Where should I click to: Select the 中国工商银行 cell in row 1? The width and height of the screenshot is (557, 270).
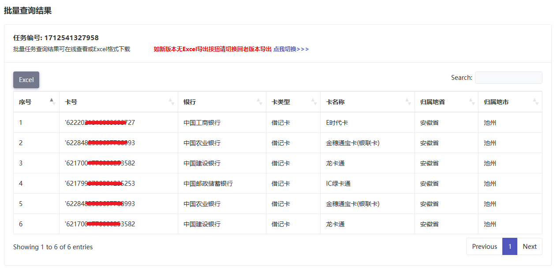(x=202, y=123)
